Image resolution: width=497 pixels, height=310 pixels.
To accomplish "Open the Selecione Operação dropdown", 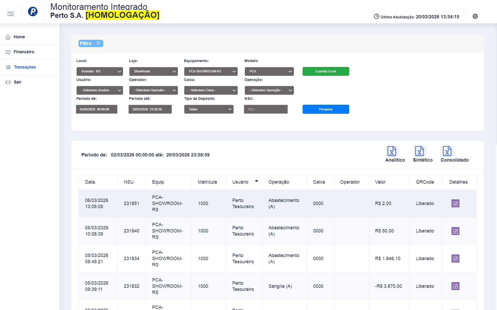I will click(x=269, y=90).
